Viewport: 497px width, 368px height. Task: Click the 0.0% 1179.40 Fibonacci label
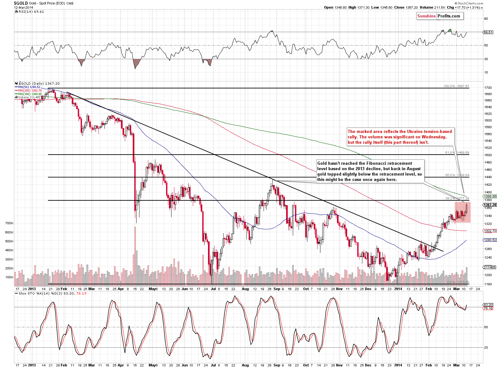tap(458, 282)
